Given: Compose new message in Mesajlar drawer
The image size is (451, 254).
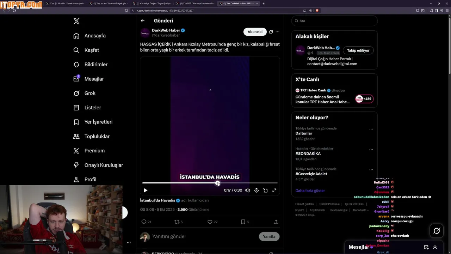Looking at the screenshot, I should [426, 247].
